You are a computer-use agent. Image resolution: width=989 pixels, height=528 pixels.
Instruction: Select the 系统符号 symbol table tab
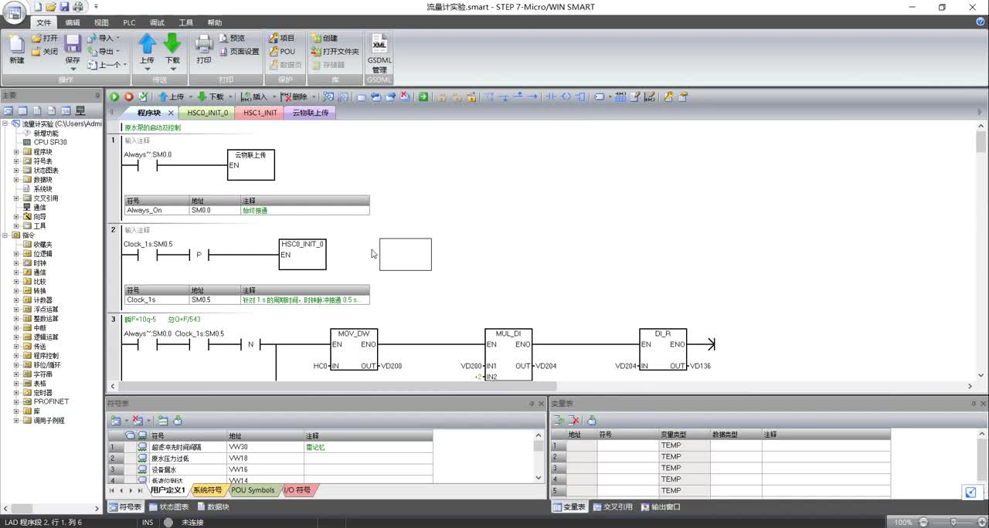(x=206, y=490)
